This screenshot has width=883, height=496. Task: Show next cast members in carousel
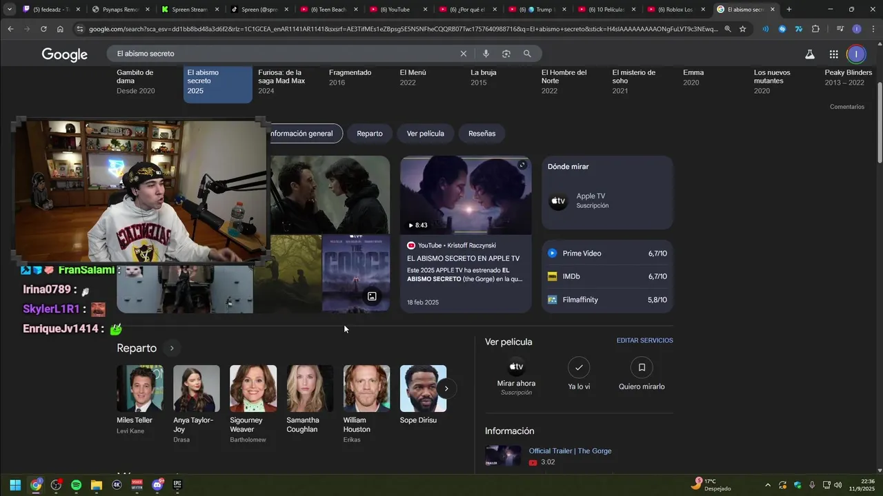coord(446,389)
